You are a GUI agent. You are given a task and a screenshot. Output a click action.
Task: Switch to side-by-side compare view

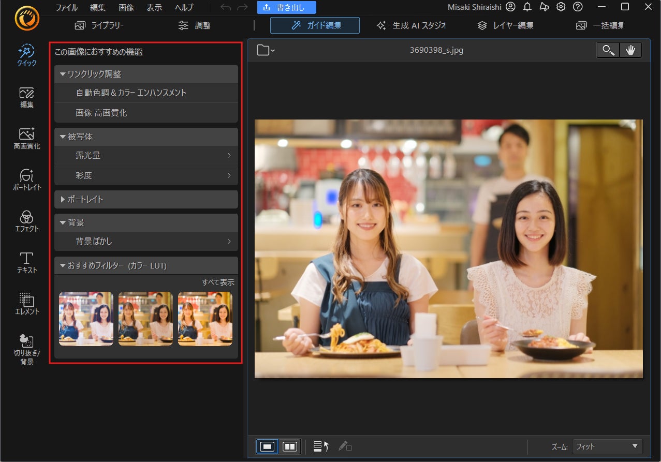point(290,446)
